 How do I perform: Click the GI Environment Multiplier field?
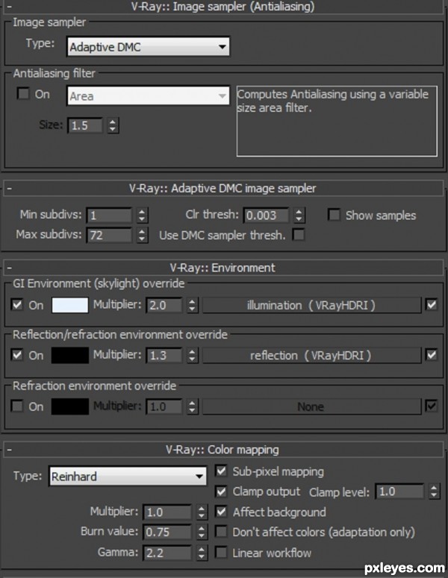tap(164, 305)
